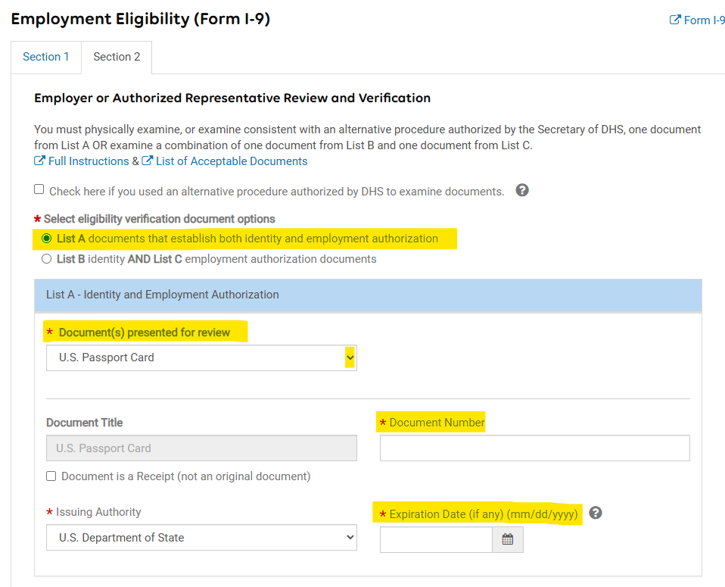
Task: Check the alternative procedure authorized by DHS box
Action: click(39, 189)
